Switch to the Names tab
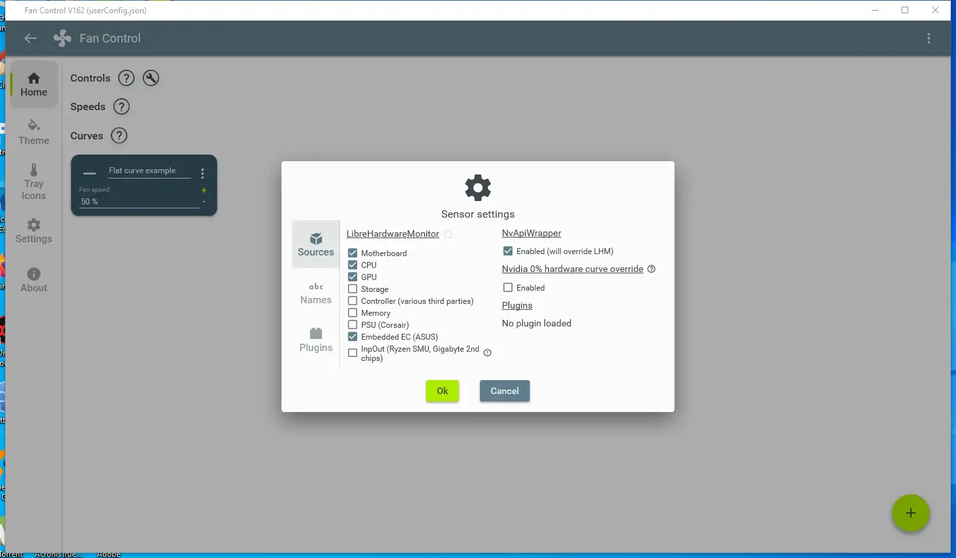This screenshot has height=558, width=956. coord(316,293)
